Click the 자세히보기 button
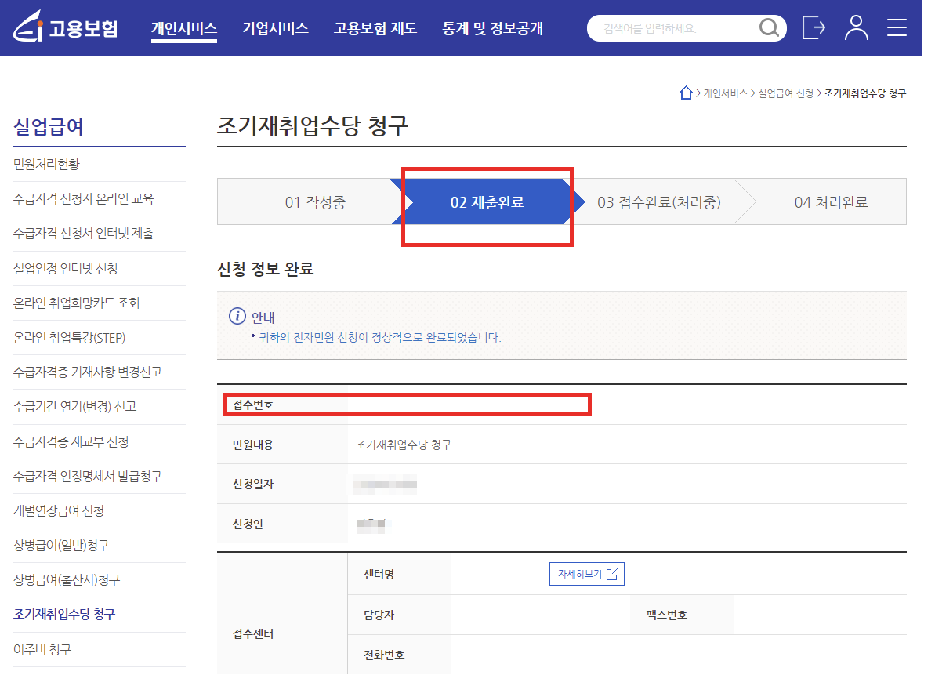This screenshot has width=935, height=686. click(586, 573)
